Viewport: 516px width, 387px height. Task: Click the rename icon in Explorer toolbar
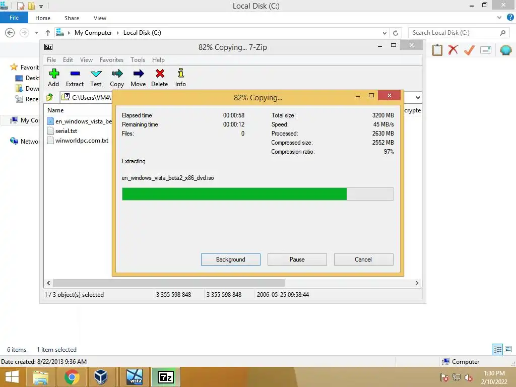point(485,50)
